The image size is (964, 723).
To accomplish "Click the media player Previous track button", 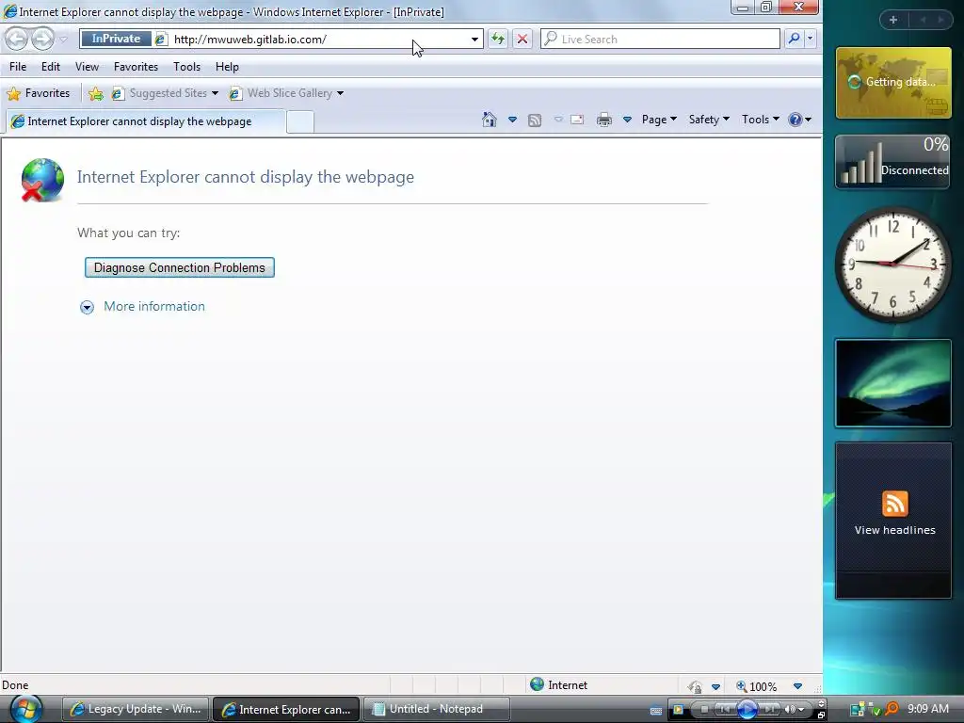I will (x=725, y=710).
